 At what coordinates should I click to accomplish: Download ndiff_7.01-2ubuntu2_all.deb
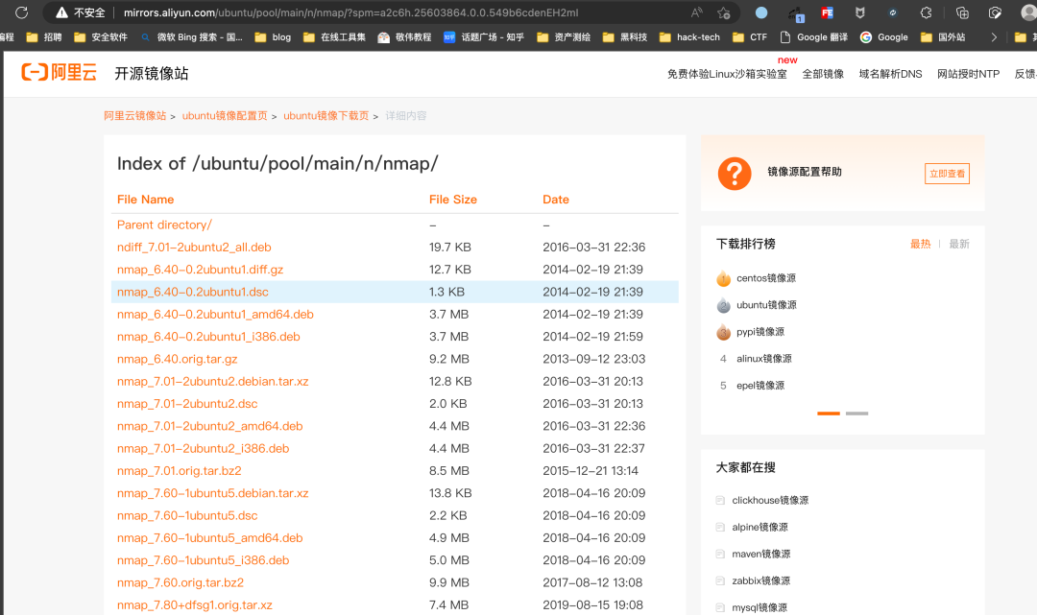(194, 248)
